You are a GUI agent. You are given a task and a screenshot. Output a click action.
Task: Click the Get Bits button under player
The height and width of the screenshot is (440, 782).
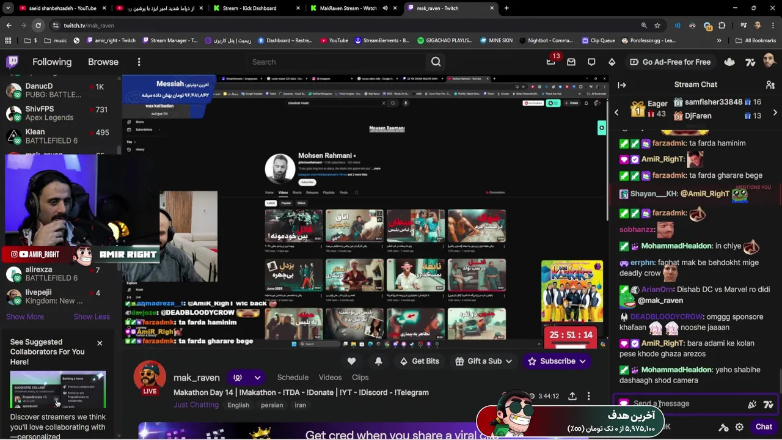(x=419, y=361)
